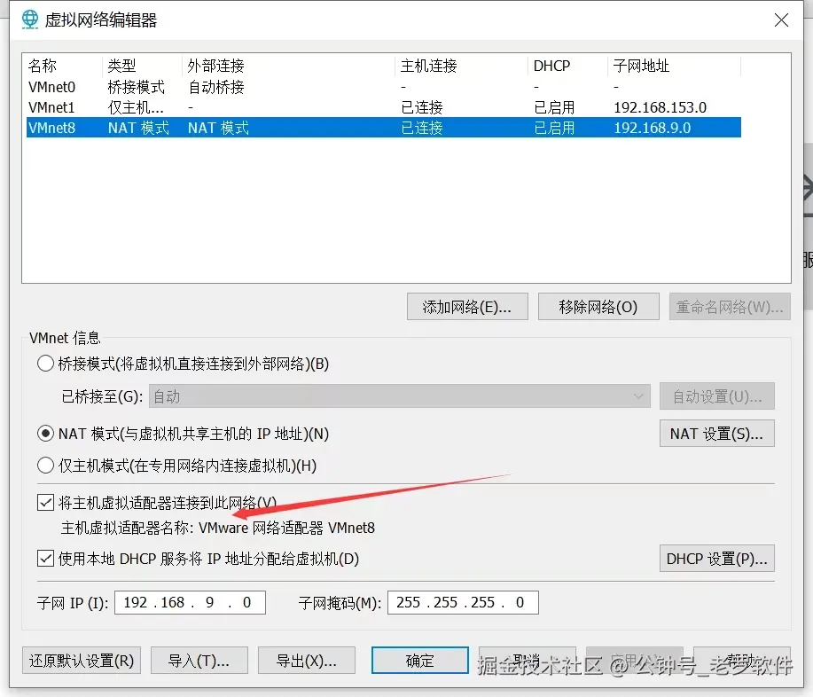
Task: Toggle 使用本地 DHCP 服务 checkbox
Action: point(45,559)
